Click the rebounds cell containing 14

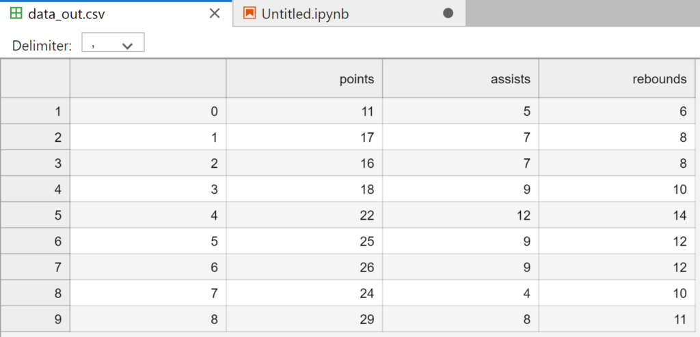[x=617, y=215]
